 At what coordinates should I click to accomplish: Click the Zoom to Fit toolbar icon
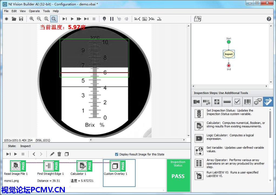(x=54, y=19)
